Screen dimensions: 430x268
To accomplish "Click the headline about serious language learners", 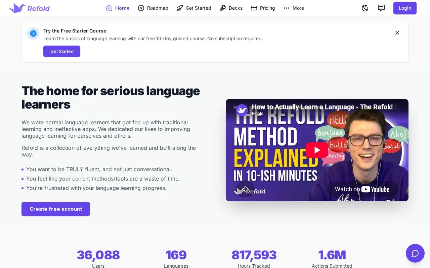I will [x=111, y=97].
